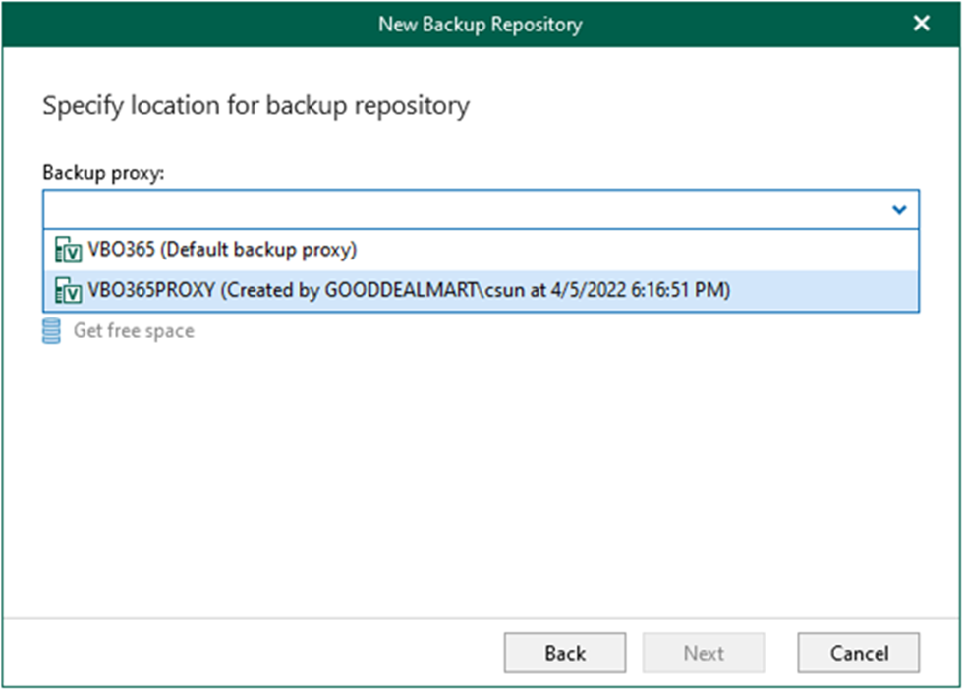
Task: Click the Backup proxy input field
Action: click(442, 208)
